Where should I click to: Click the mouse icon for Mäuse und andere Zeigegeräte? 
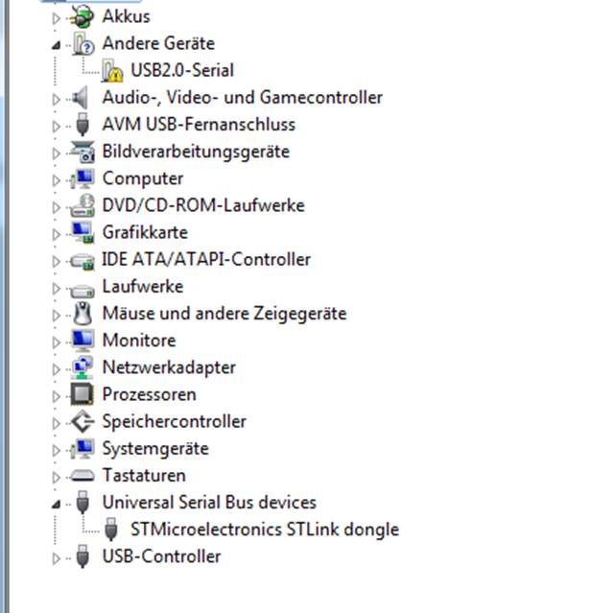point(82,314)
